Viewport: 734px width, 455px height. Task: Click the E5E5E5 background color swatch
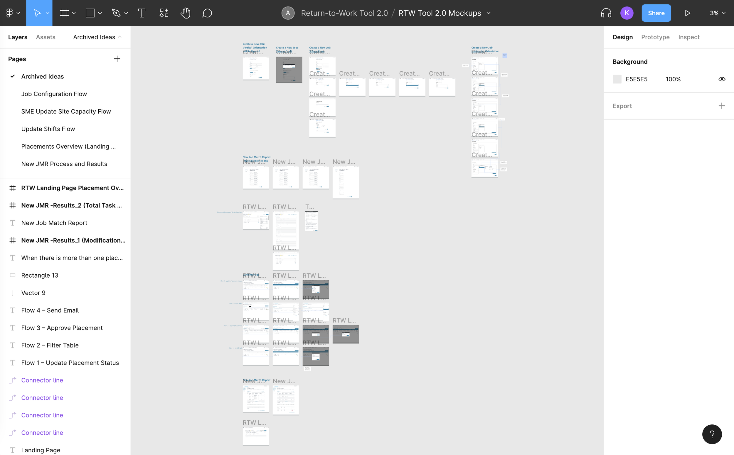pos(617,79)
